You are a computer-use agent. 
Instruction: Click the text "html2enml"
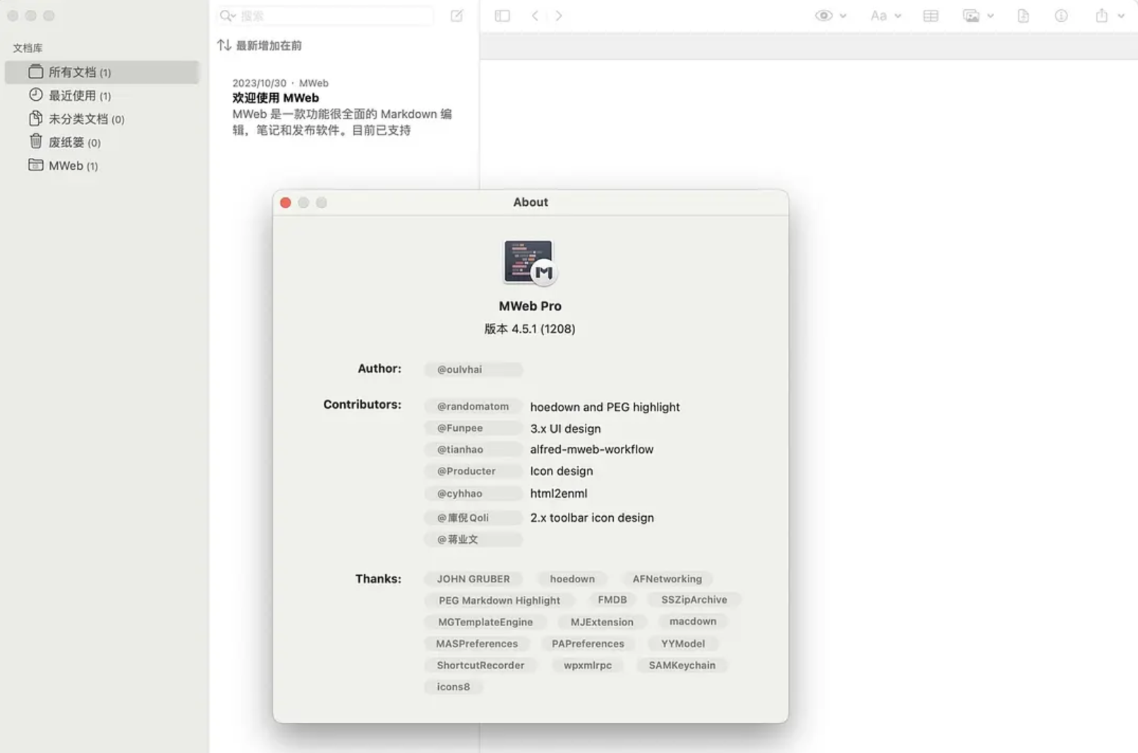(558, 494)
